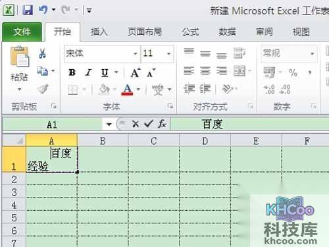
Task: Switch to the 开始 tab
Action: coord(63,32)
